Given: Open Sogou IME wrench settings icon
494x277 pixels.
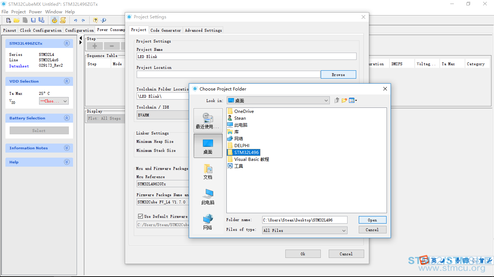Looking at the screenshot, I should (489, 260).
